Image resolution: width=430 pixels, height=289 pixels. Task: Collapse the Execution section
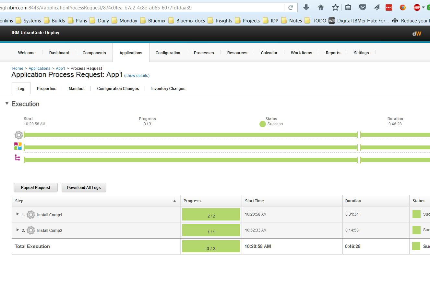pyautogui.click(x=6, y=104)
